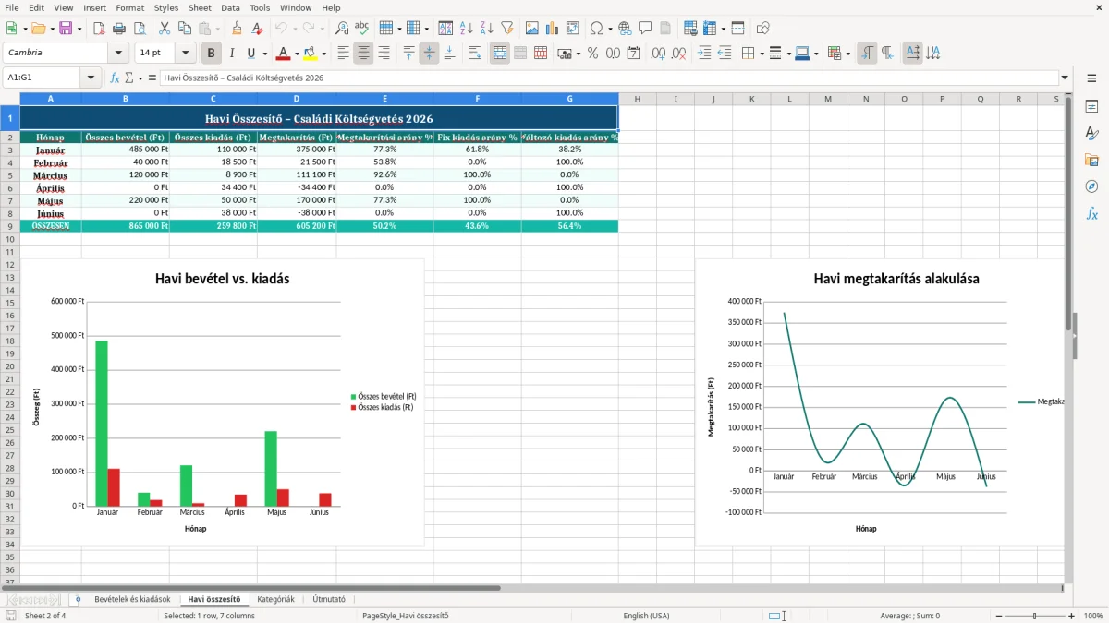Click the Clone Formatting paintbrush
The height and width of the screenshot is (623, 1109).
(x=238, y=29)
